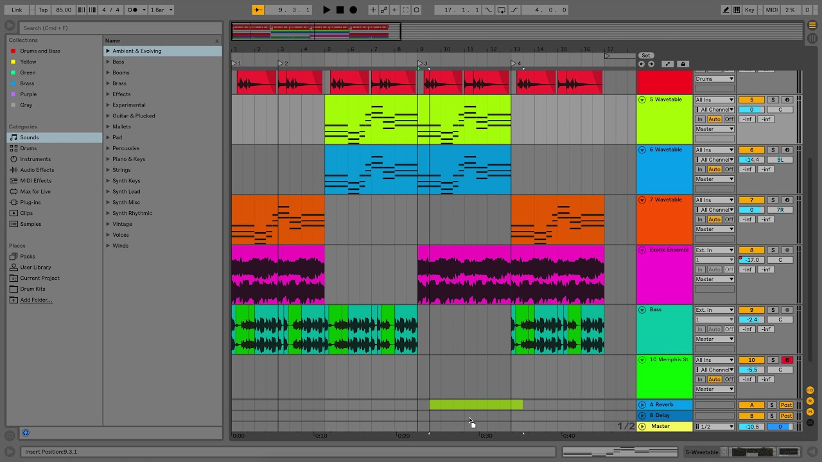Screen dimensions: 822x462
Task: Expand the Synth Lead folder
Action: coord(108,191)
